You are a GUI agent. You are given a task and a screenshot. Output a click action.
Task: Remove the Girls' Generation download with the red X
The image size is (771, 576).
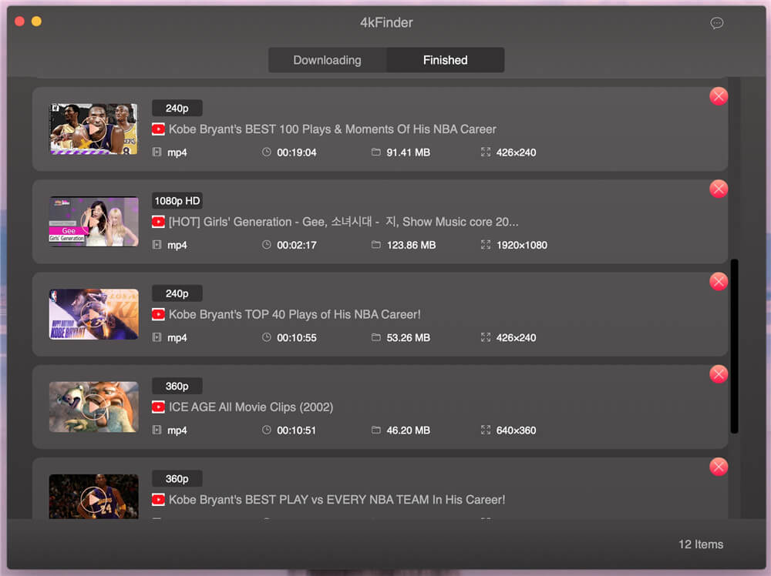pyautogui.click(x=718, y=189)
